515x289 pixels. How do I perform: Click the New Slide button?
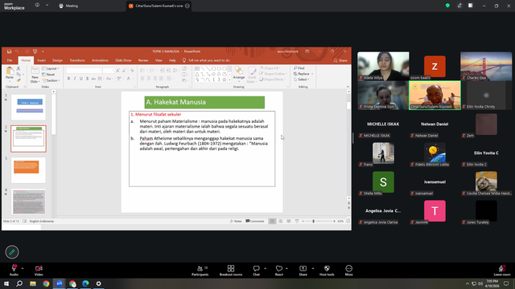[35, 75]
